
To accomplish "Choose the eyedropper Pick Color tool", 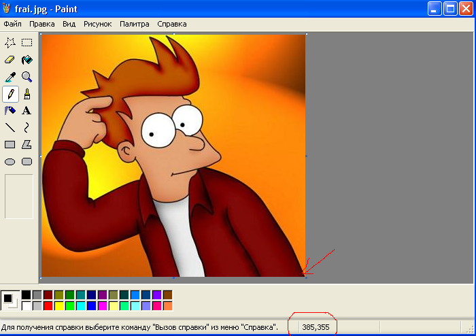I will point(10,77).
